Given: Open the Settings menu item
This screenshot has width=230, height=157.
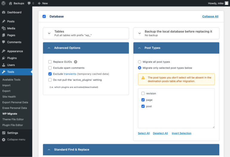Looking at the screenshot, I should (x=13, y=133).
